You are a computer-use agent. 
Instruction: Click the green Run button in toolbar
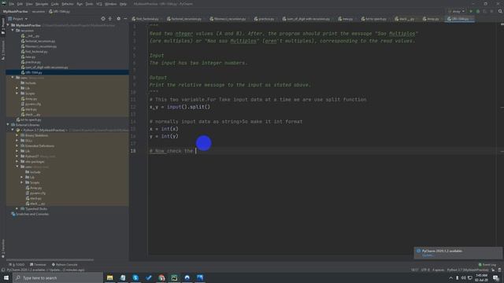tap(471, 12)
